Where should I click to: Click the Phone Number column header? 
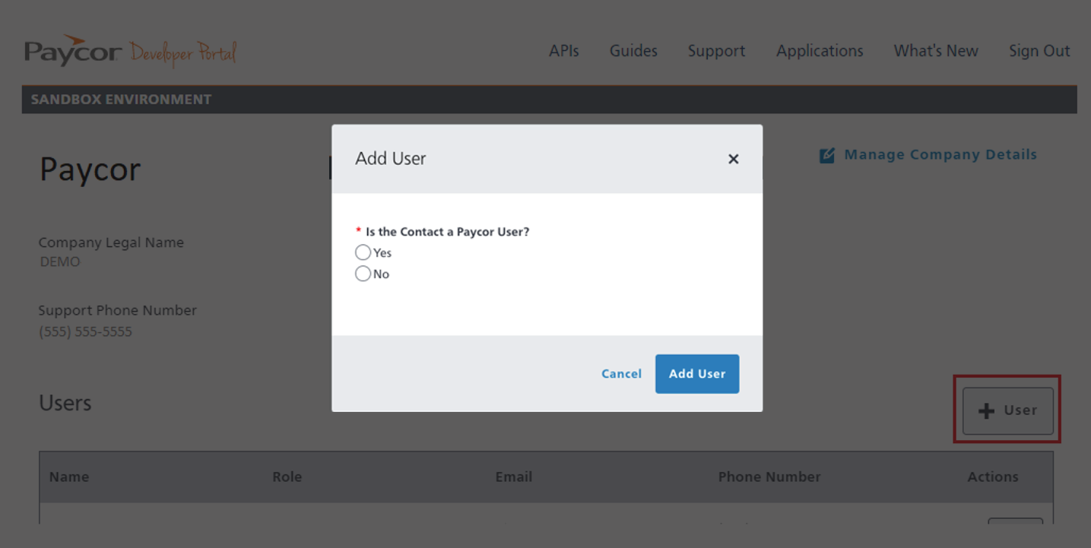click(x=769, y=477)
